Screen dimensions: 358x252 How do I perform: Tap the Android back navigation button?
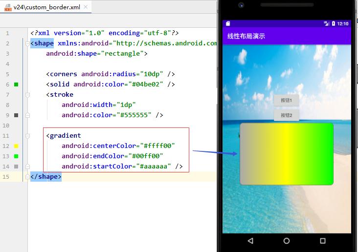tap(250, 241)
